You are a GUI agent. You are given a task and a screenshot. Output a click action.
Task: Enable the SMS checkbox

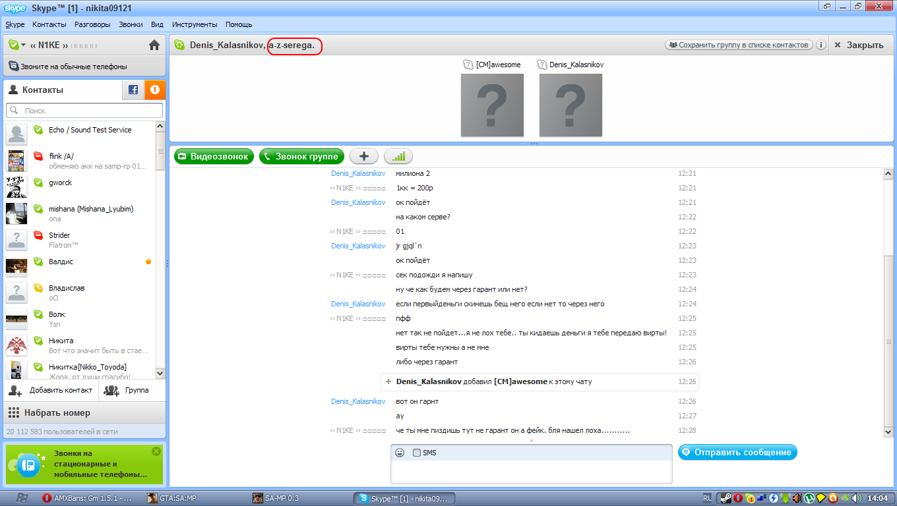tap(417, 453)
